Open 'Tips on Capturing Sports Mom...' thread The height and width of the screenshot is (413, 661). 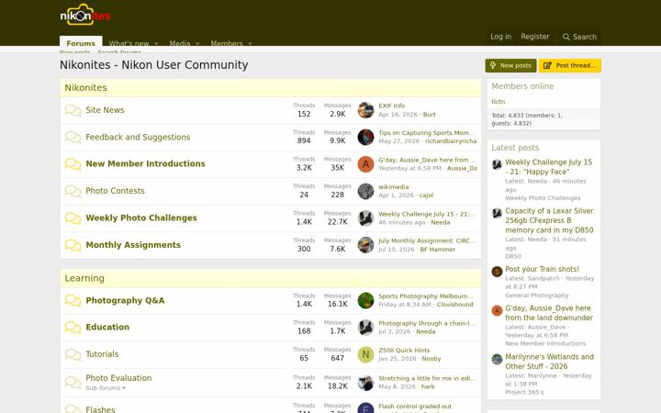[427, 133]
